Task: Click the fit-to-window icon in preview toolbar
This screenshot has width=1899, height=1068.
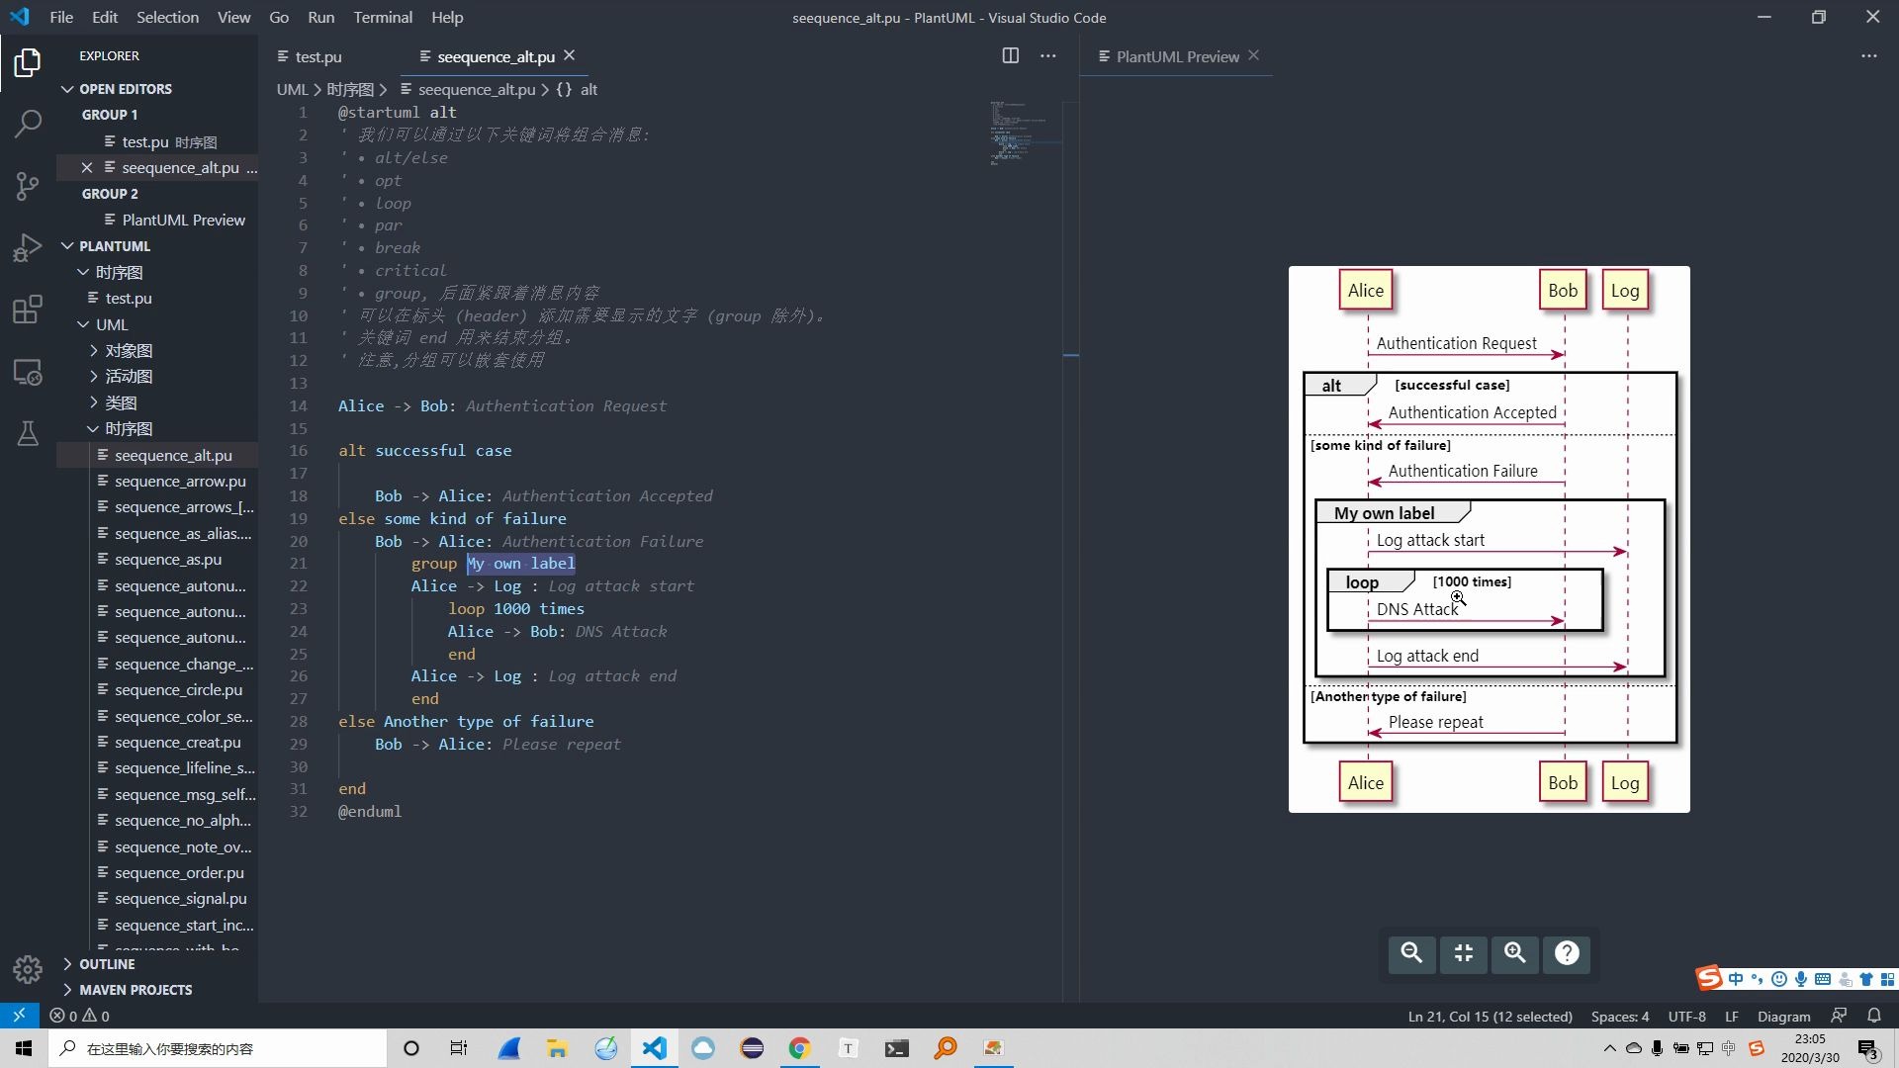Action: coord(1462,953)
